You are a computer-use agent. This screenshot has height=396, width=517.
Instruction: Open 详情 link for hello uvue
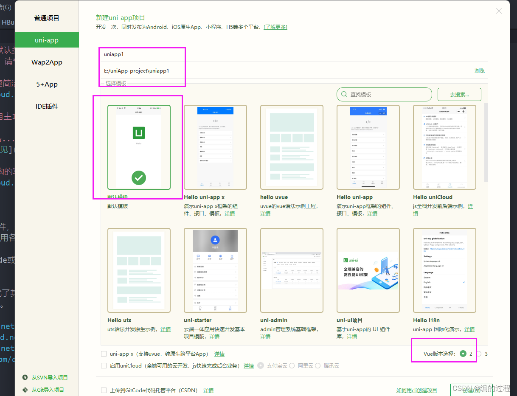(x=265, y=213)
